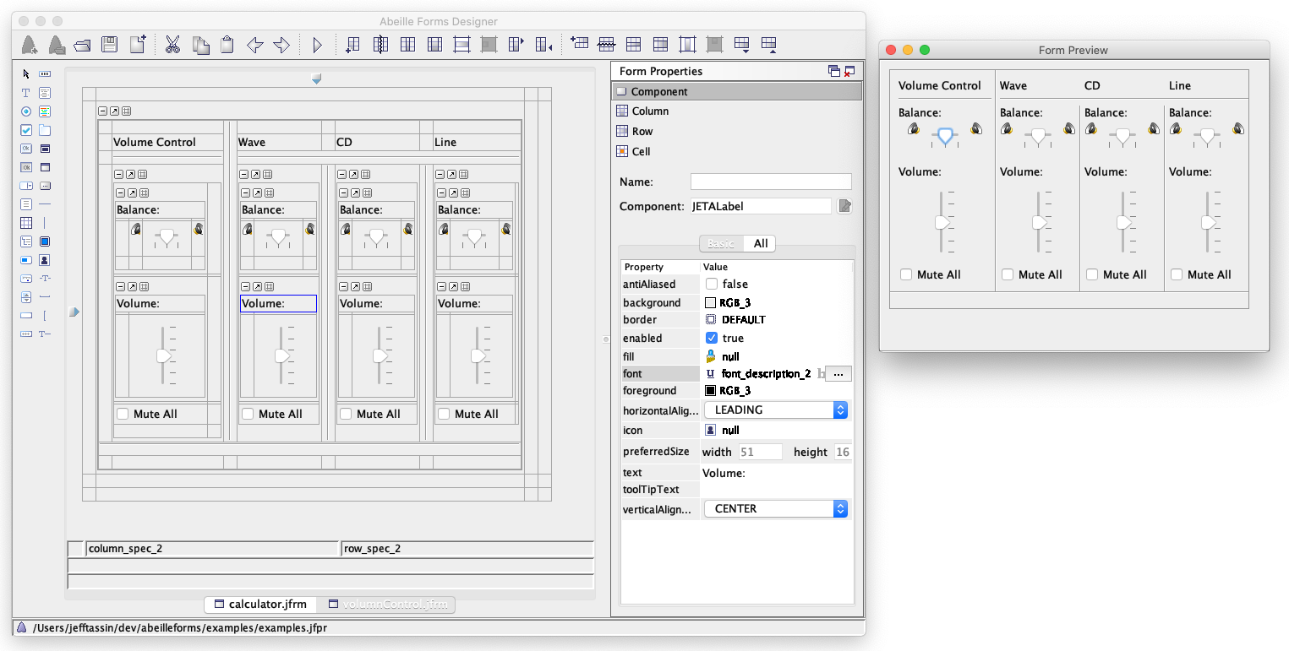Click the foreground RGB_3 color swatch

[711, 391]
